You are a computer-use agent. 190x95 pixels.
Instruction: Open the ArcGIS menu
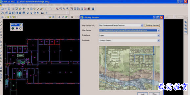[65, 5]
